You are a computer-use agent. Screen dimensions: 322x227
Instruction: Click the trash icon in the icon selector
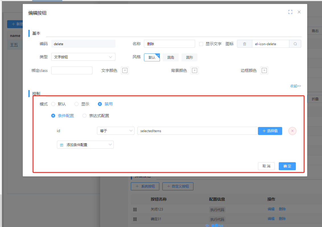(x=244, y=44)
